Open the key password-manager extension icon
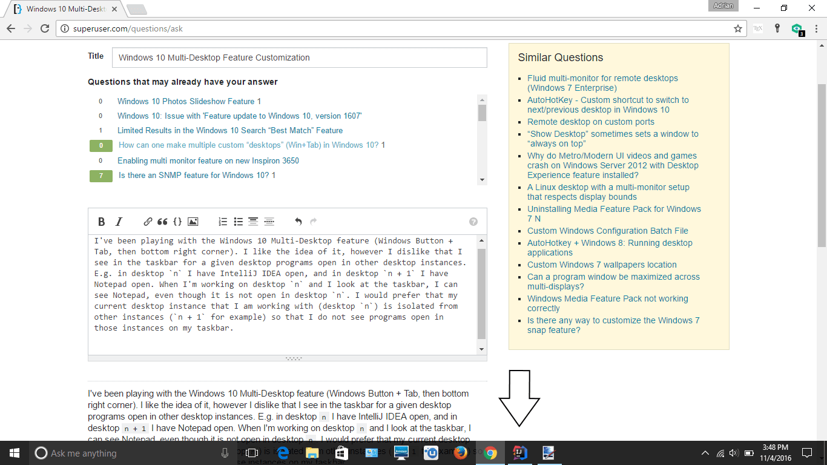Image resolution: width=827 pixels, height=465 pixels. (777, 28)
